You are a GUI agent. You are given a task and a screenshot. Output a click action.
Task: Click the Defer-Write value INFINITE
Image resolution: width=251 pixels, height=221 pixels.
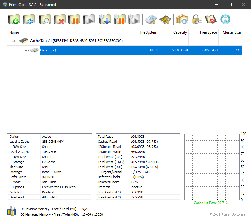click(49, 177)
